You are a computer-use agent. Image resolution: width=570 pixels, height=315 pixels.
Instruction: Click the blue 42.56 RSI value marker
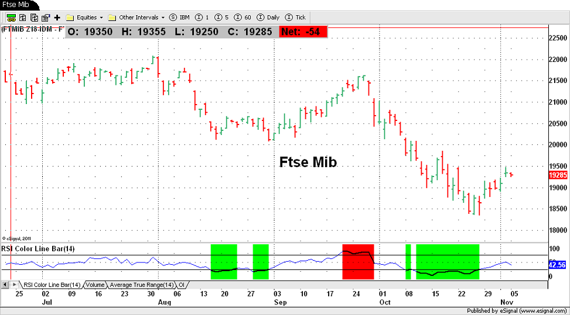(x=557, y=265)
